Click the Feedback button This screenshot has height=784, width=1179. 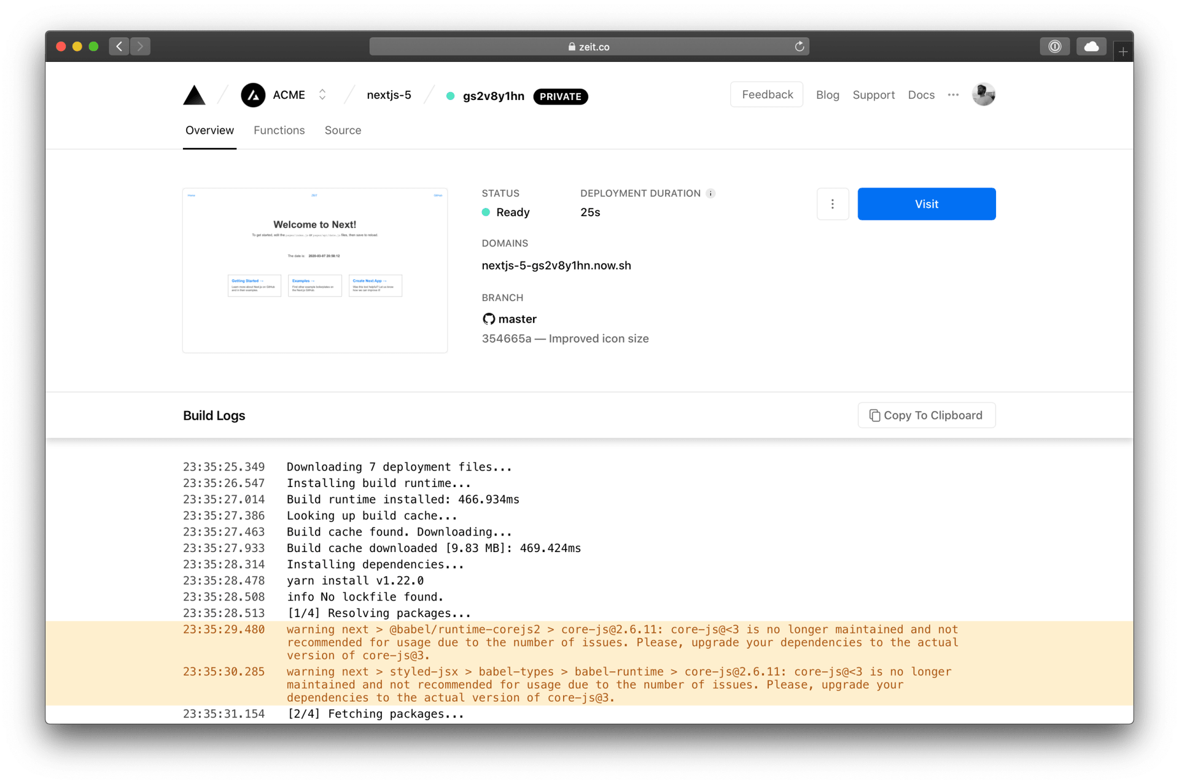tap(767, 94)
